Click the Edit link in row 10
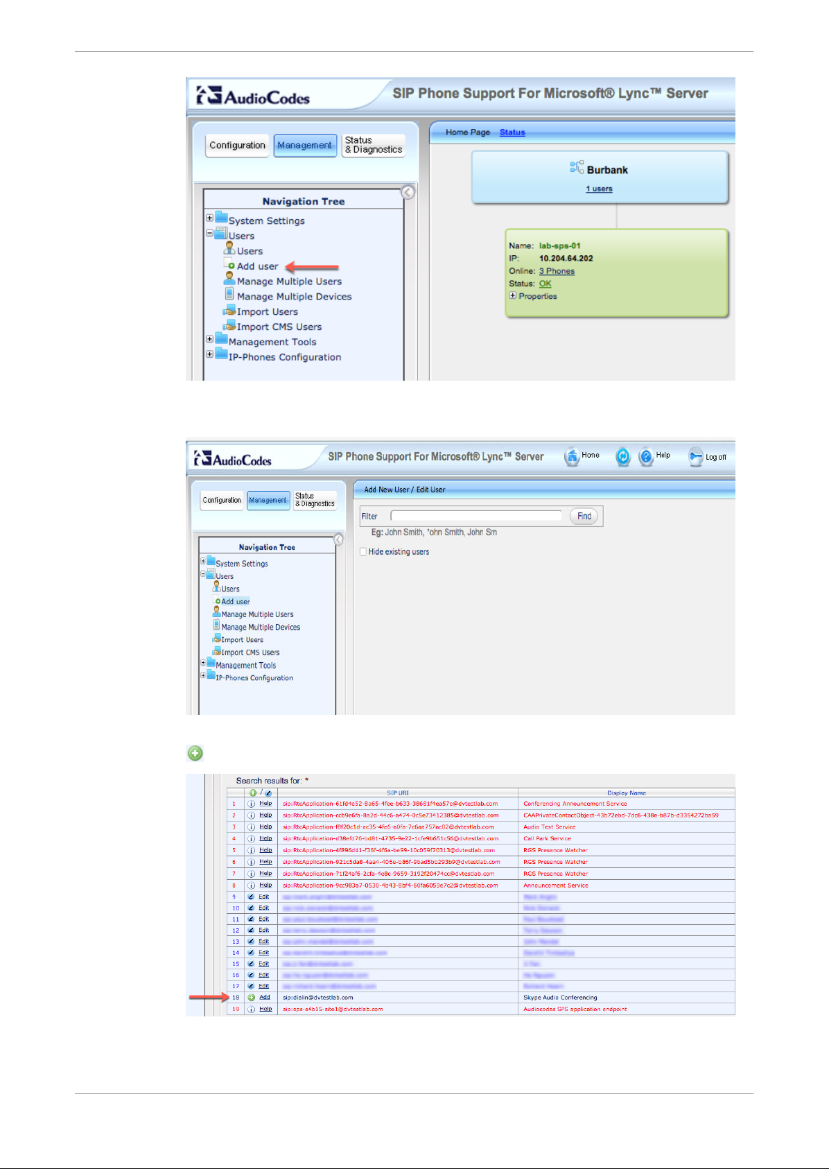Image resolution: width=829 pixels, height=1169 pixels. pos(263,908)
